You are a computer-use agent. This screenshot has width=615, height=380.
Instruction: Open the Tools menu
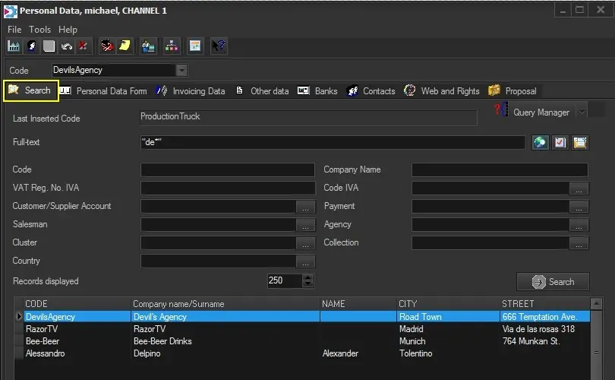click(x=39, y=29)
